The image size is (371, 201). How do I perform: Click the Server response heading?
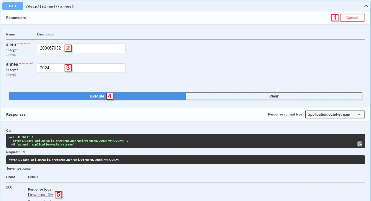click(18, 168)
